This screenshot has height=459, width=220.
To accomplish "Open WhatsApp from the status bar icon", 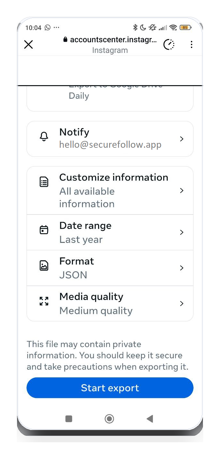I will 47,28.
